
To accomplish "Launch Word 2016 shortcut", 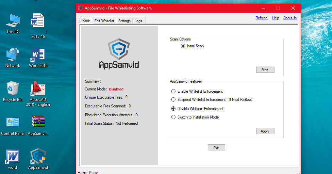I will pyautogui.click(x=38, y=57).
